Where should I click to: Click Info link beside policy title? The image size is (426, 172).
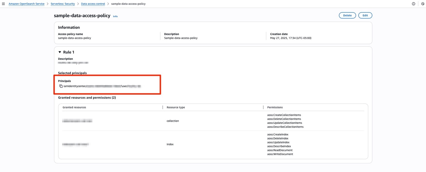[115, 16]
